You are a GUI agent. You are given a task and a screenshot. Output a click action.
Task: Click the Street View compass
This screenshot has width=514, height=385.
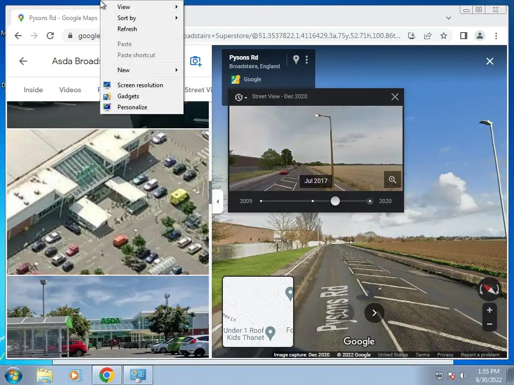click(489, 289)
